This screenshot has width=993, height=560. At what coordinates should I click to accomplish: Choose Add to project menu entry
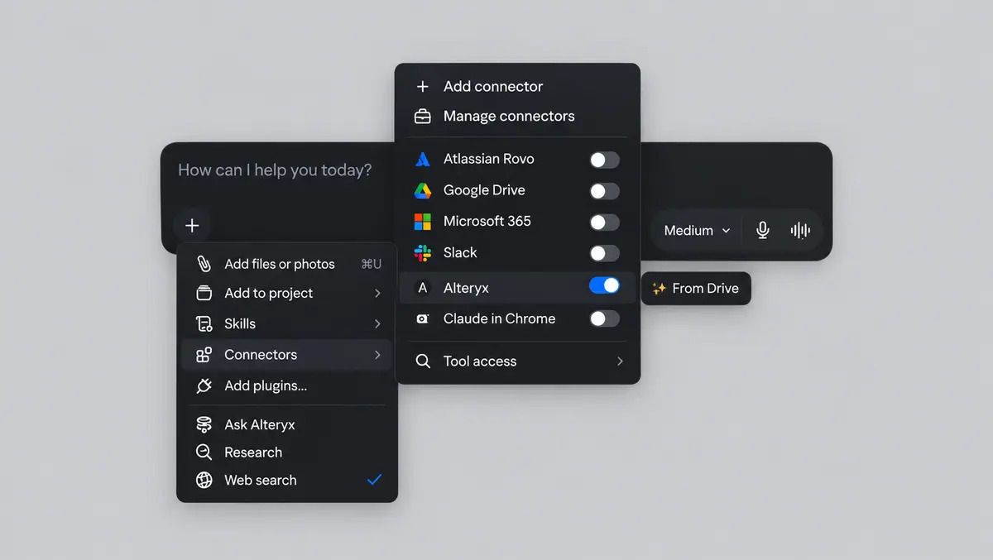pyautogui.click(x=286, y=293)
